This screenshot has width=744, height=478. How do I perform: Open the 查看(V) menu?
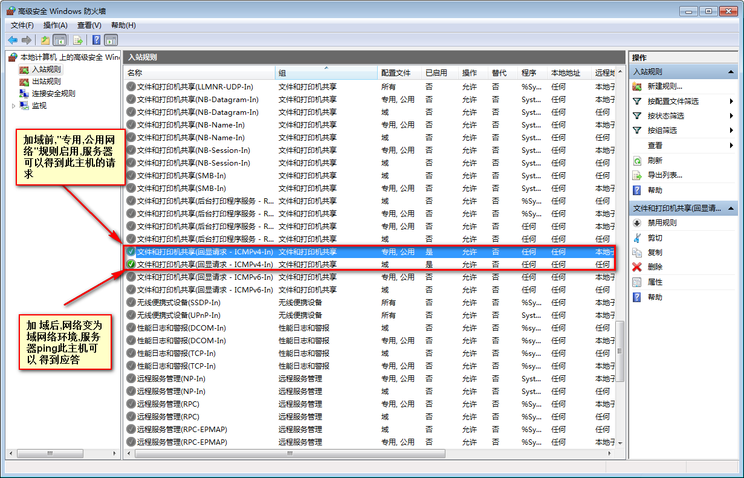coord(89,25)
